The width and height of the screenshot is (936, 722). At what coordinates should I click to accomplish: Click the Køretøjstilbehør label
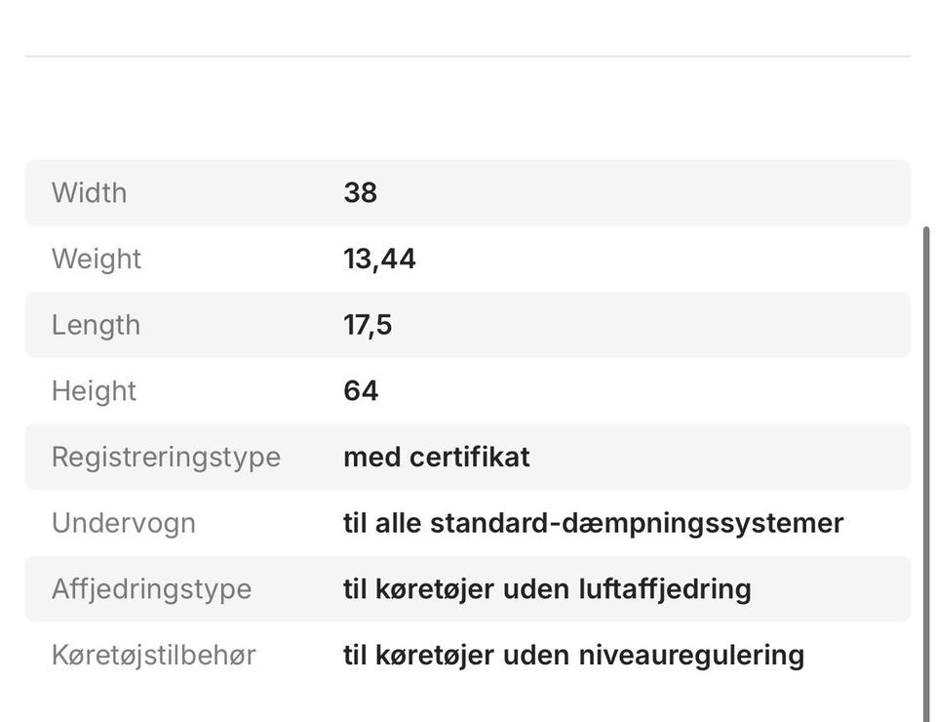coord(153,655)
